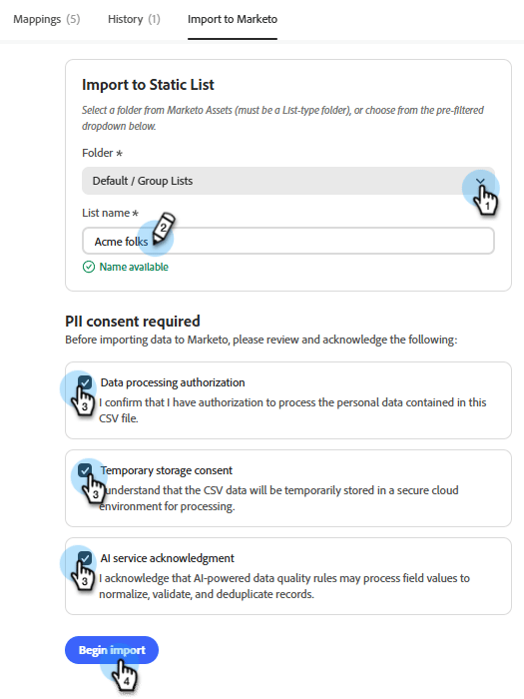
Task: Click the AI service acknowledgment label
Action: (x=167, y=558)
